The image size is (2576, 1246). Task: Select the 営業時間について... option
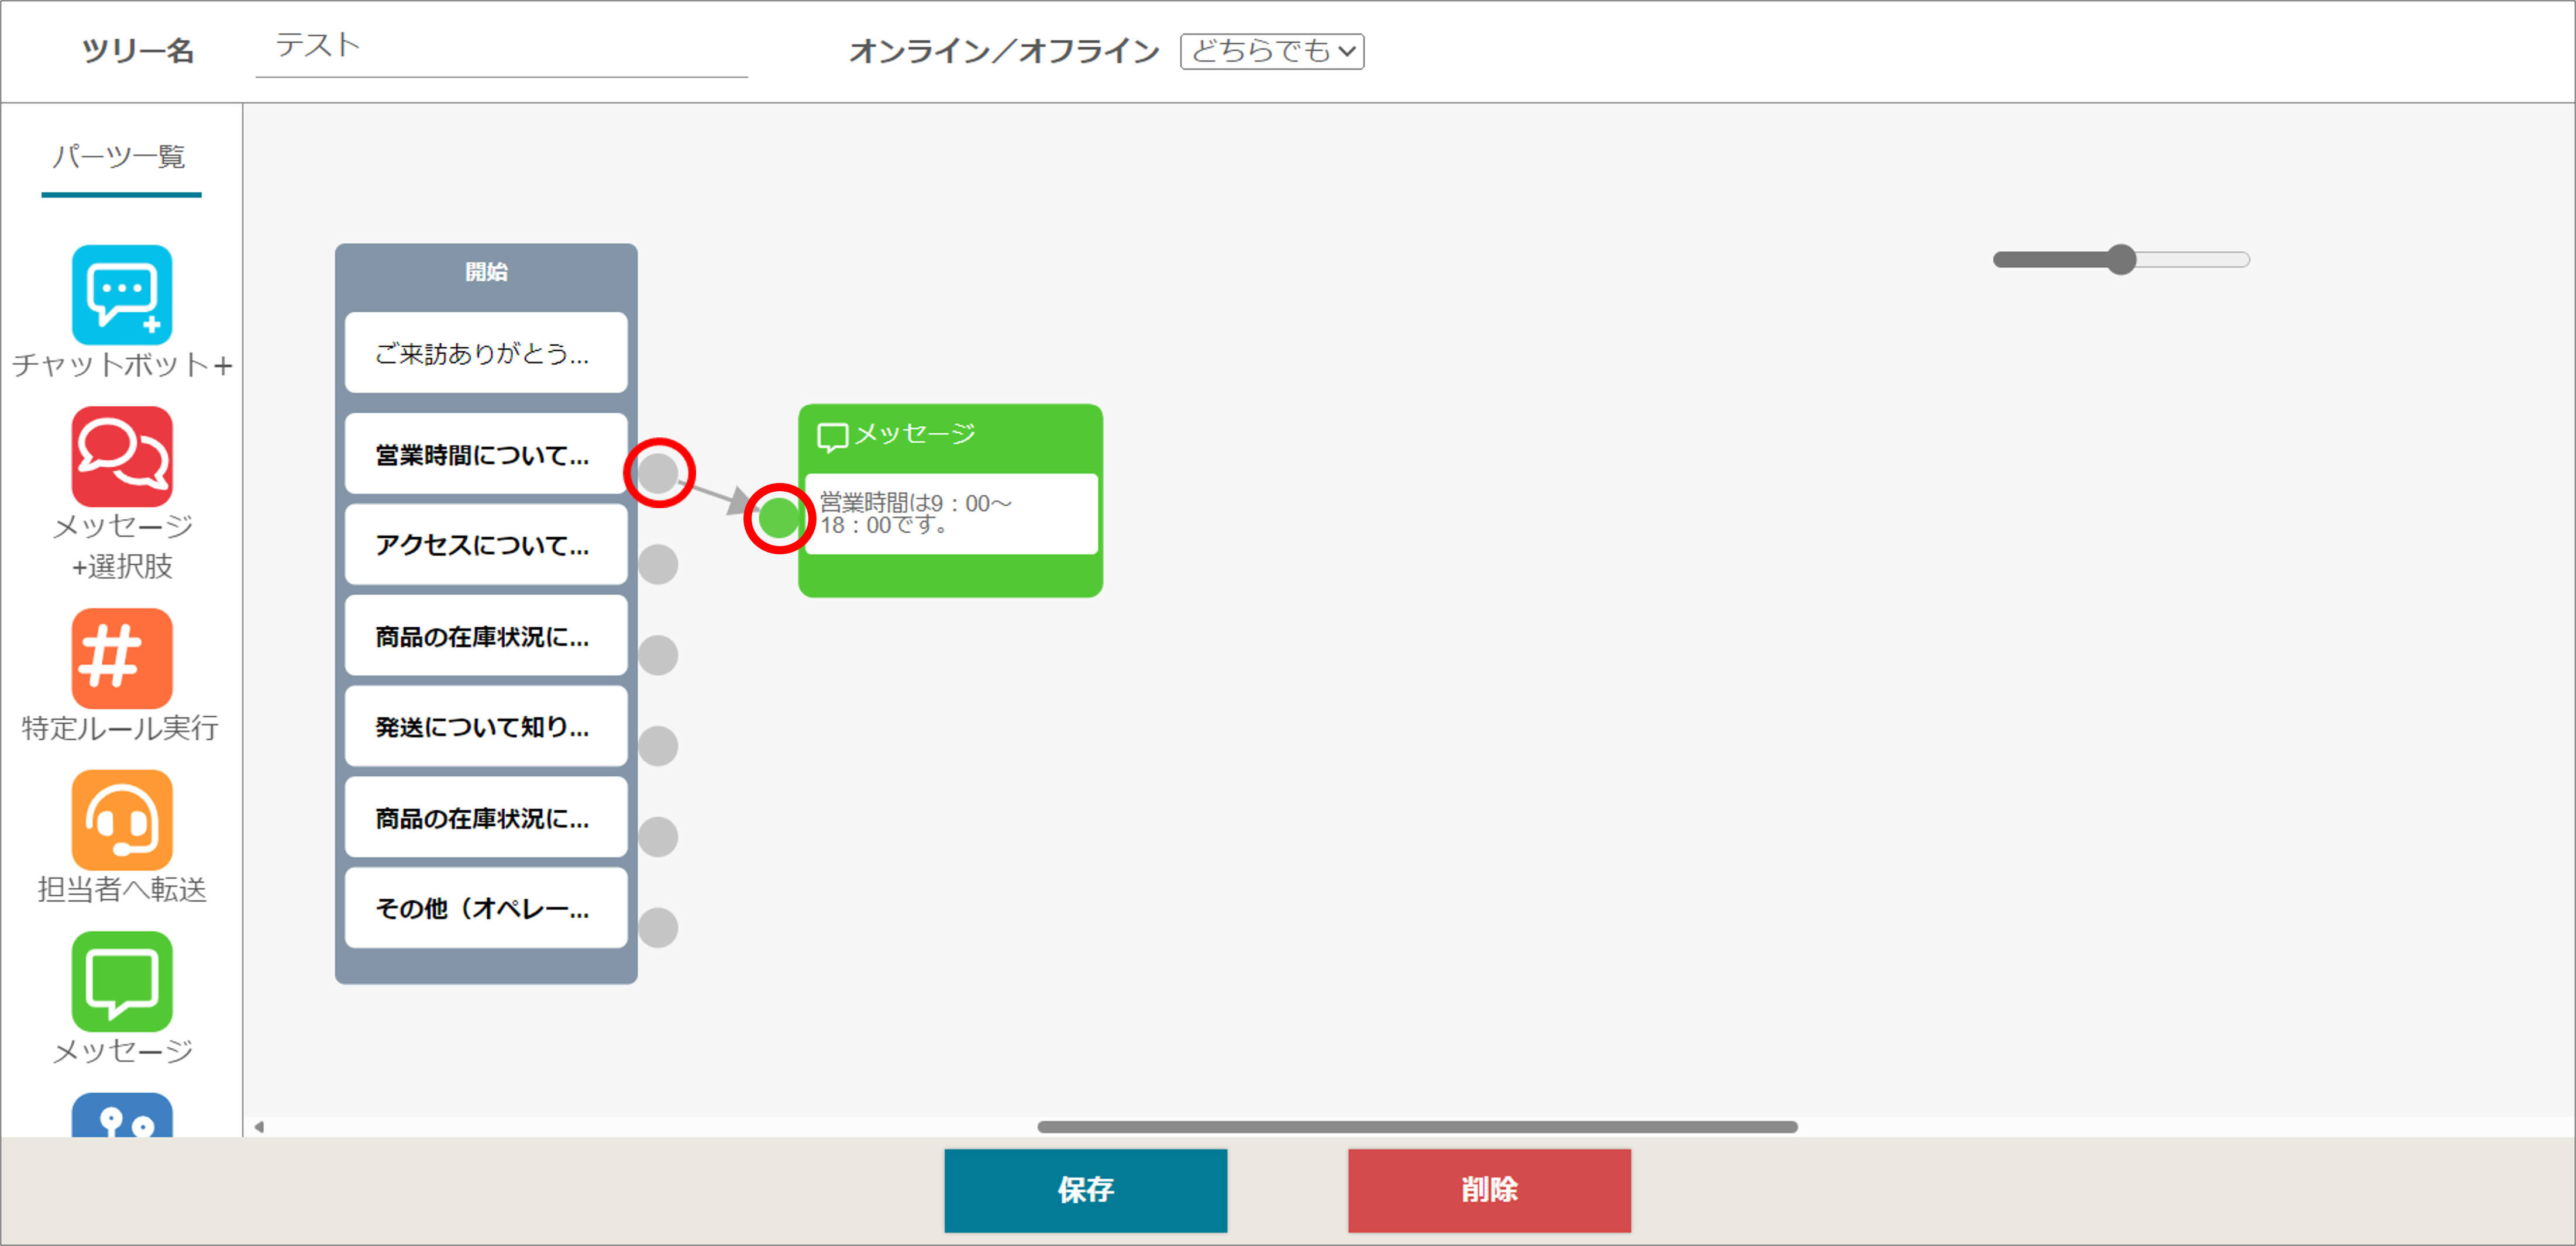point(486,454)
